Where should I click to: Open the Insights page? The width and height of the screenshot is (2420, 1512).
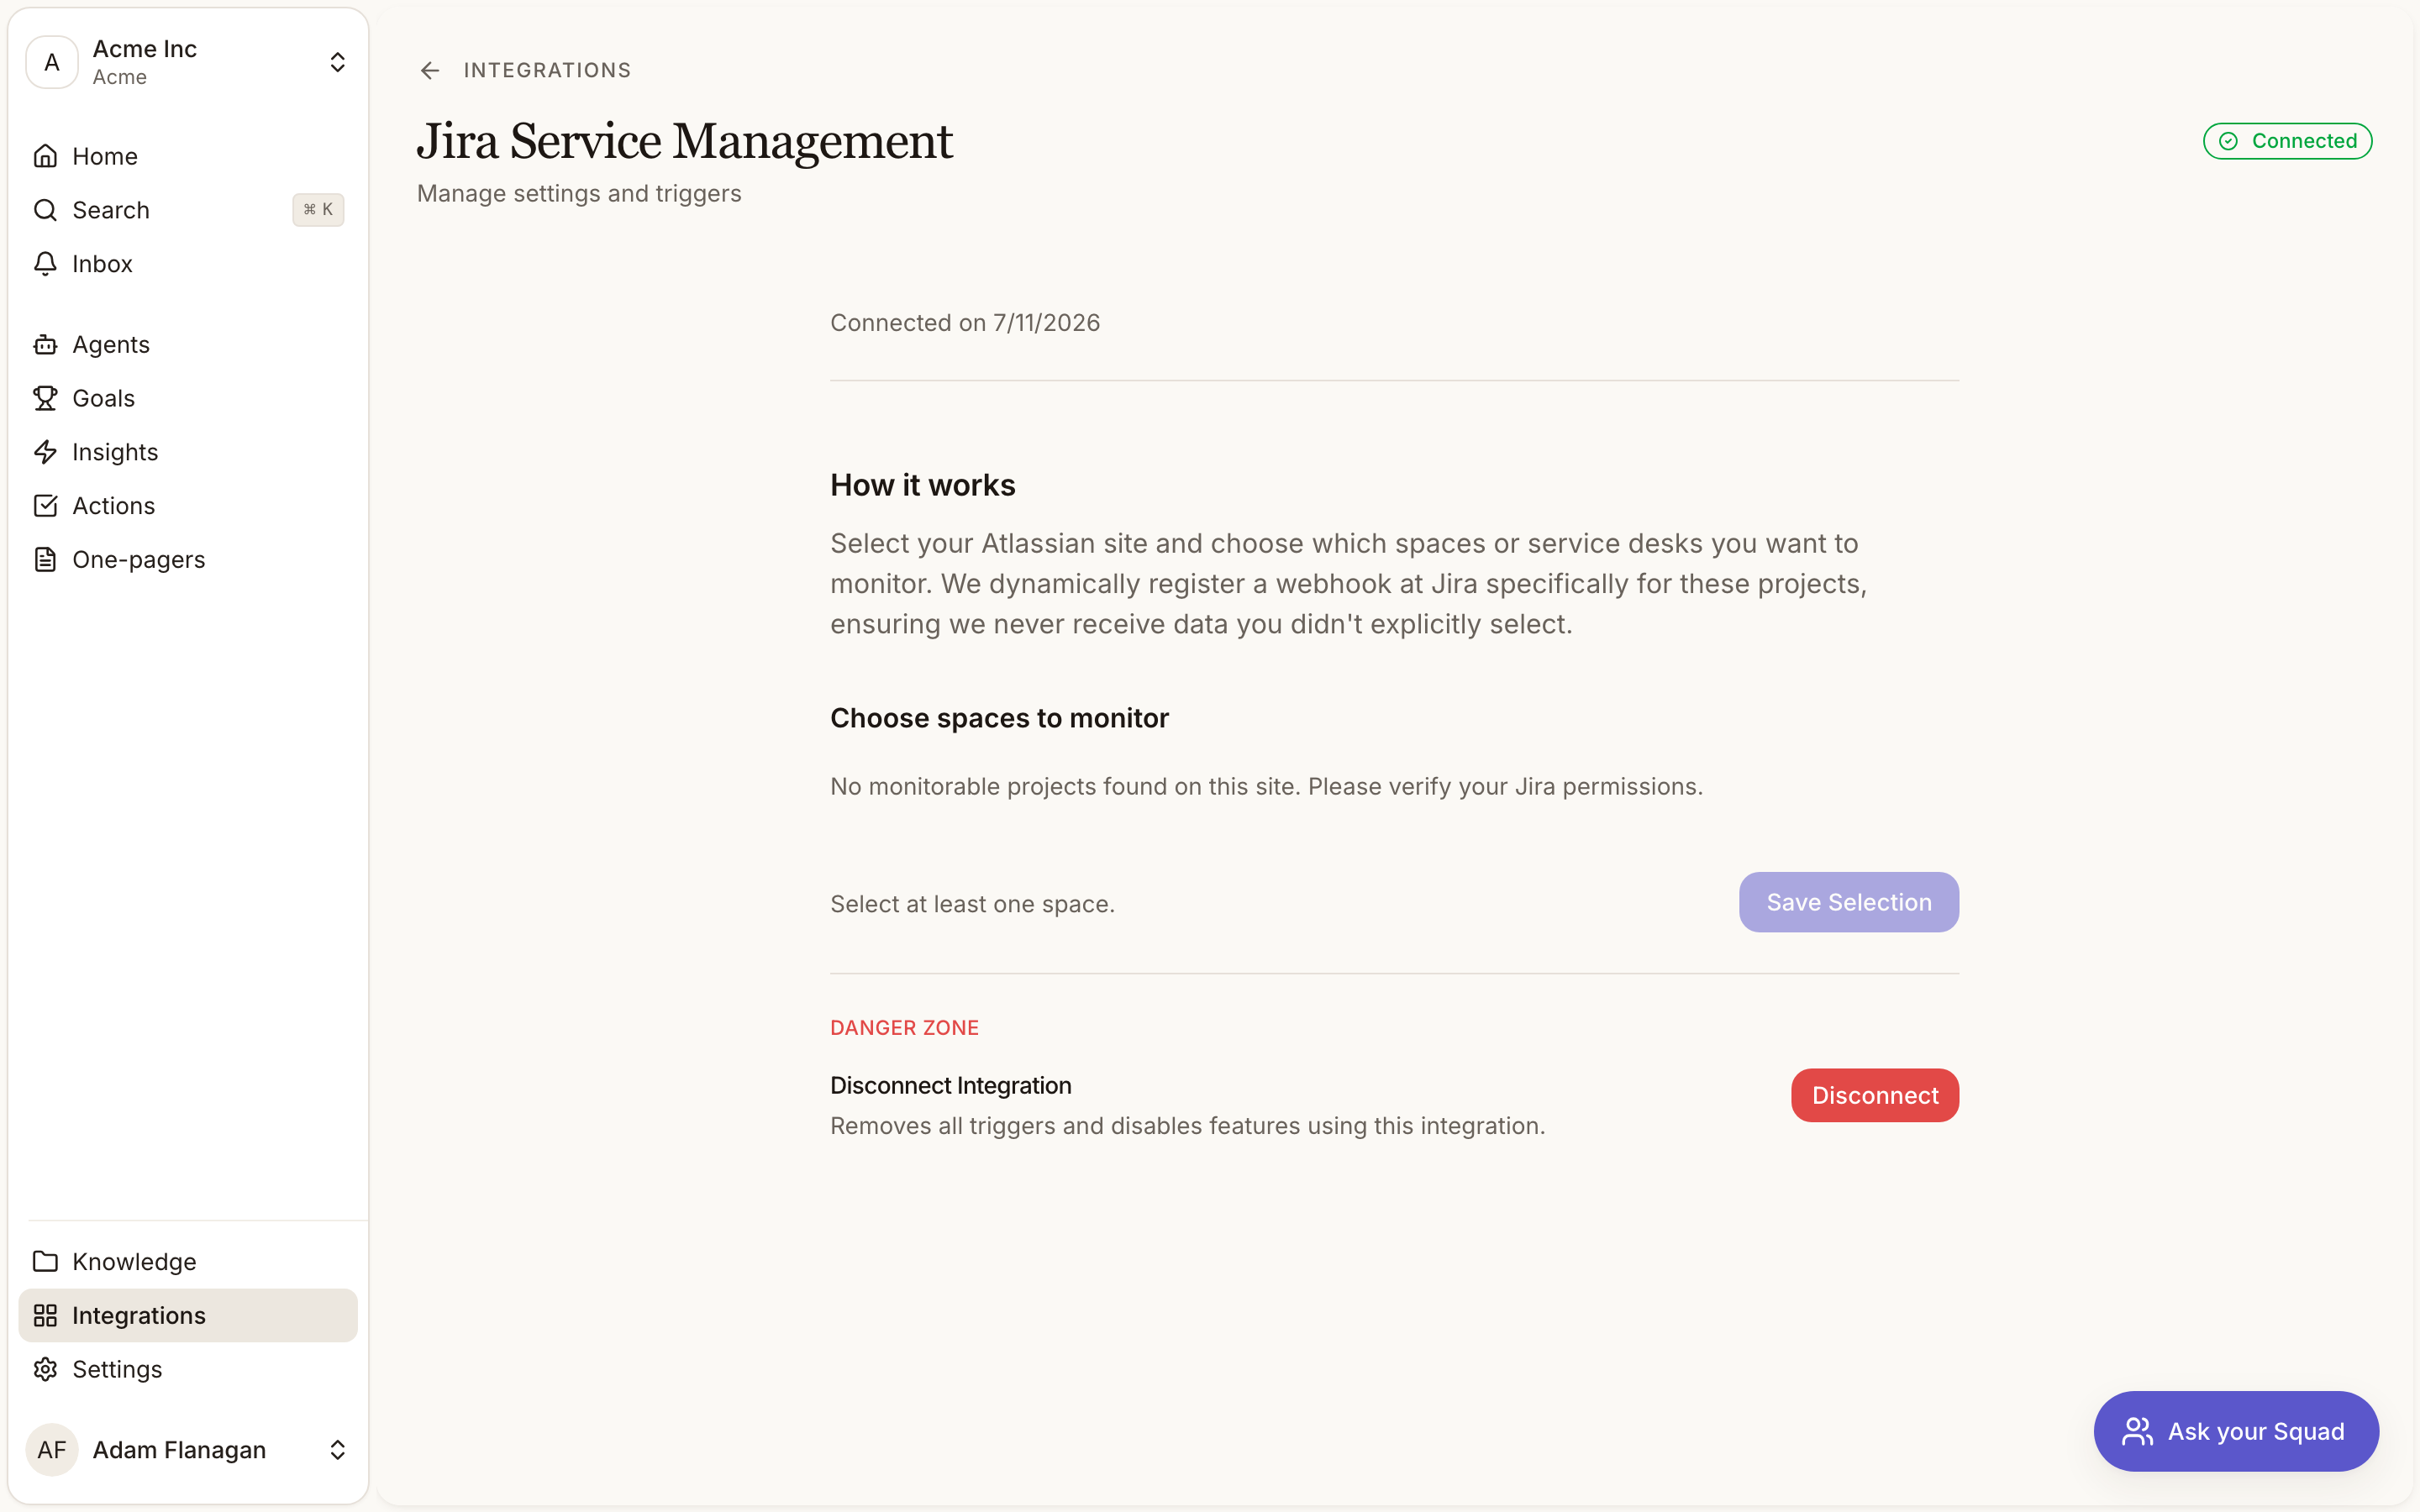[188, 452]
